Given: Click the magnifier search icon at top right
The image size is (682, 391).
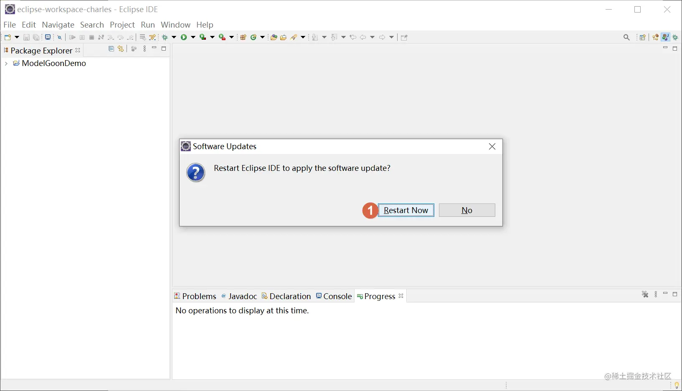Looking at the screenshot, I should tap(626, 37).
